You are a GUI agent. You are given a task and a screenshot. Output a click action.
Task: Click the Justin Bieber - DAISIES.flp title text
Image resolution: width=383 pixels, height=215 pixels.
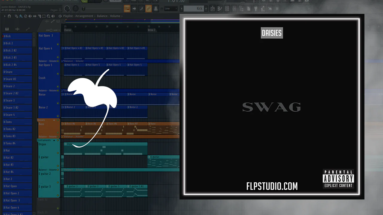pyautogui.click(x=16, y=7)
